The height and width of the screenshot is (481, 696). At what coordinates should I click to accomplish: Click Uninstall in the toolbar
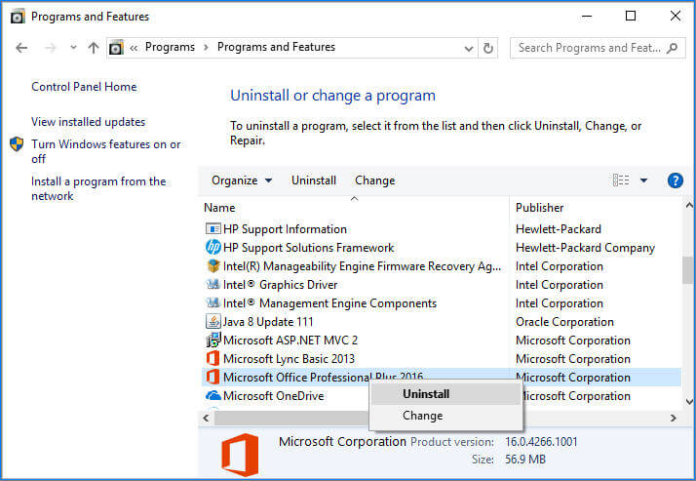click(314, 180)
